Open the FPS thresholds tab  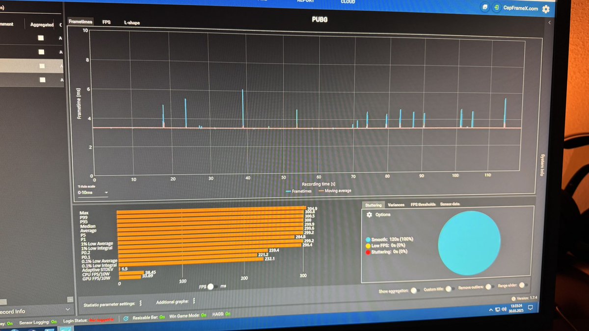[423, 204]
